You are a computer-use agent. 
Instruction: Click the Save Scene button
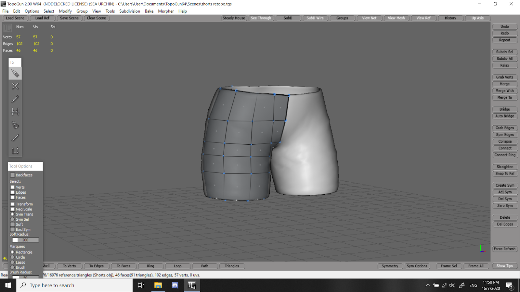tap(69, 18)
